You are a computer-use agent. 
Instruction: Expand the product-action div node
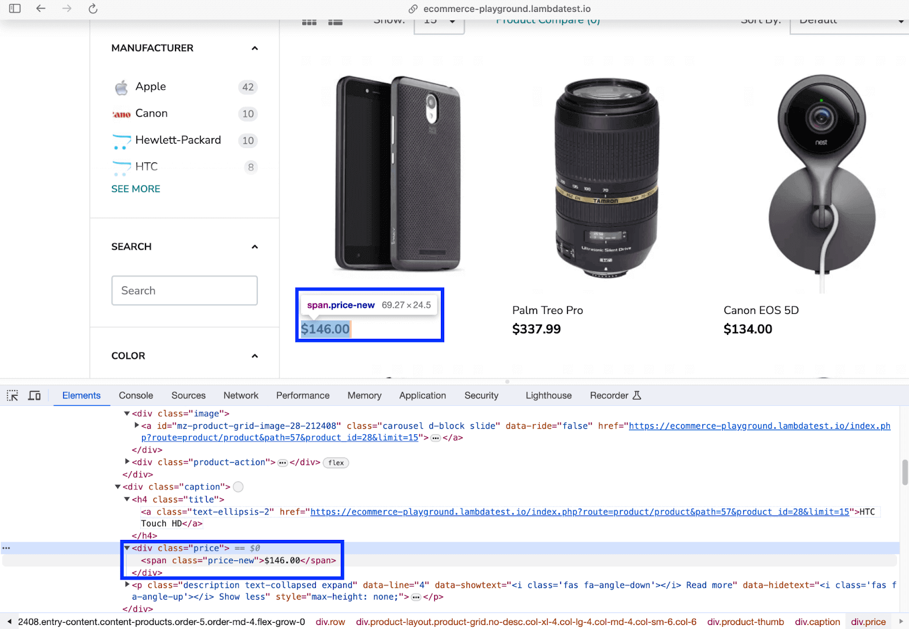[127, 462]
